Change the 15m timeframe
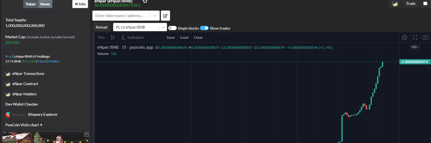The width and height of the screenshot is (431, 143). 101,38
